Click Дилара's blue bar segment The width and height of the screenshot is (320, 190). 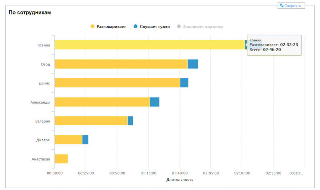coord(85,140)
